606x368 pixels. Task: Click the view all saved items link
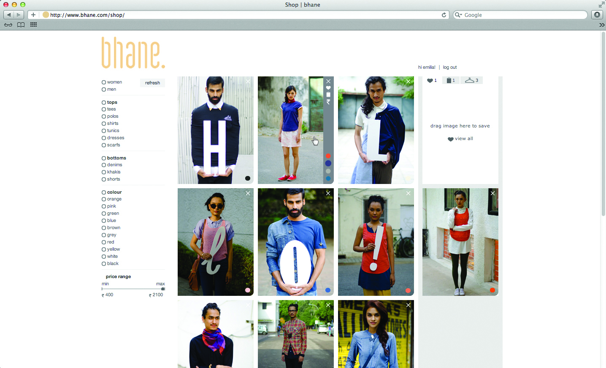coord(460,138)
